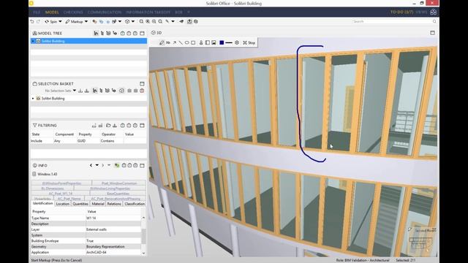The height and width of the screenshot is (263, 468).
Task: Click the Include state cell in Filtering
Action: (x=42, y=141)
